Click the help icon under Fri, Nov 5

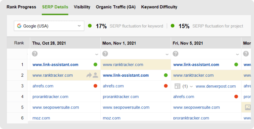175,54
